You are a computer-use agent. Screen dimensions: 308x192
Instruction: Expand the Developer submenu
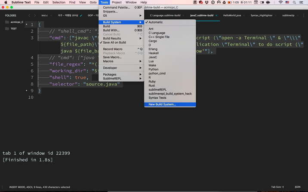pos(121,68)
